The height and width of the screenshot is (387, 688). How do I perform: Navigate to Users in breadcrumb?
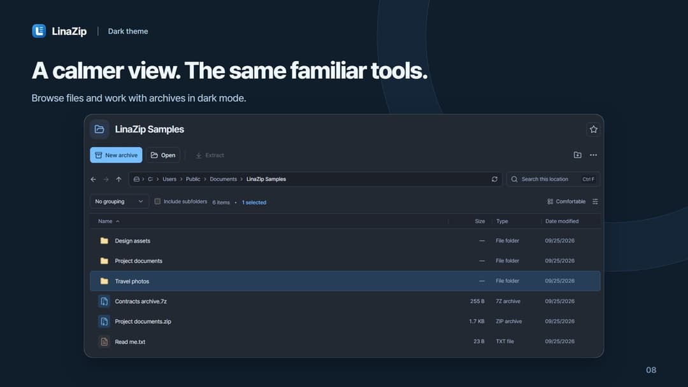[x=169, y=179]
